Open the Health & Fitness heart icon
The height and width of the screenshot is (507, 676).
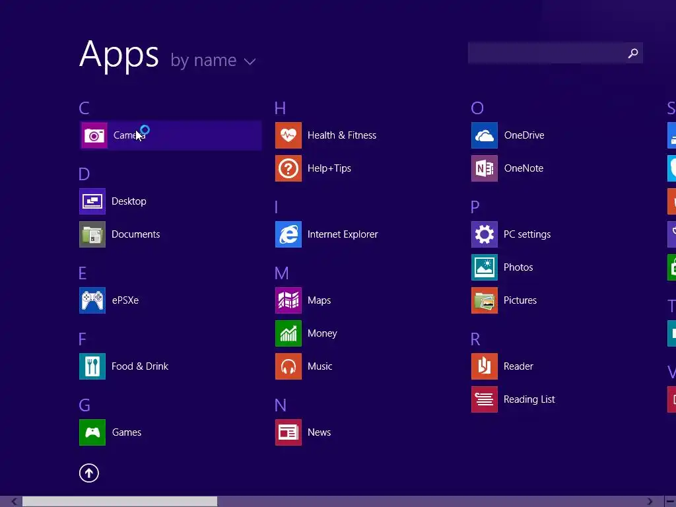(x=288, y=135)
